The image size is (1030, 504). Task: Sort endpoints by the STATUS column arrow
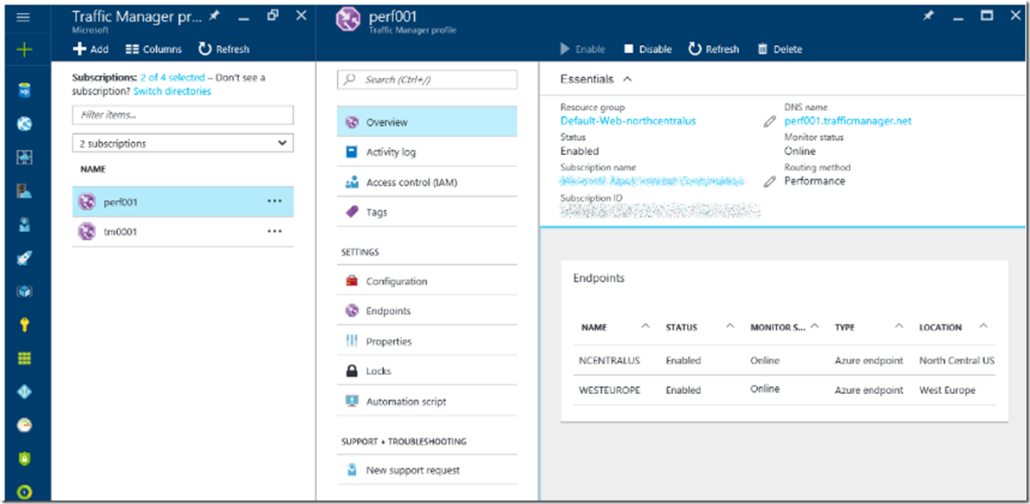(729, 326)
